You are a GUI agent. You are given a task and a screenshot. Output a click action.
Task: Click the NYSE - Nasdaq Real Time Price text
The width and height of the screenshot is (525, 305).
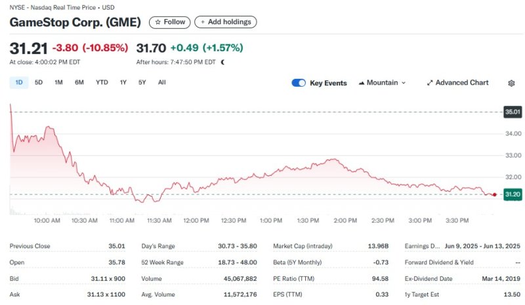coord(52,7)
